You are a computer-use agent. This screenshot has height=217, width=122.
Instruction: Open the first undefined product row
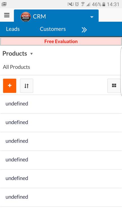(61, 104)
